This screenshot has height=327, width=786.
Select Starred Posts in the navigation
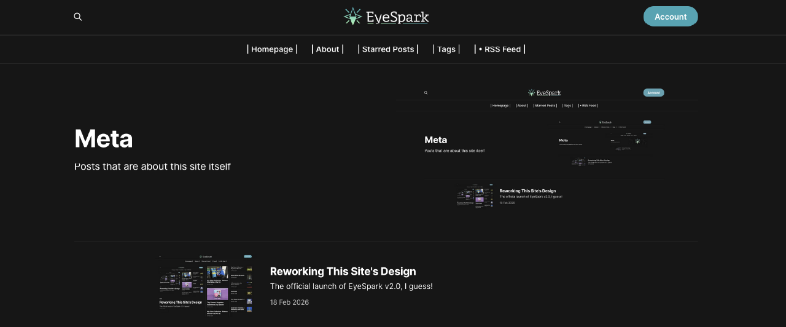pyautogui.click(x=388, y=49)
